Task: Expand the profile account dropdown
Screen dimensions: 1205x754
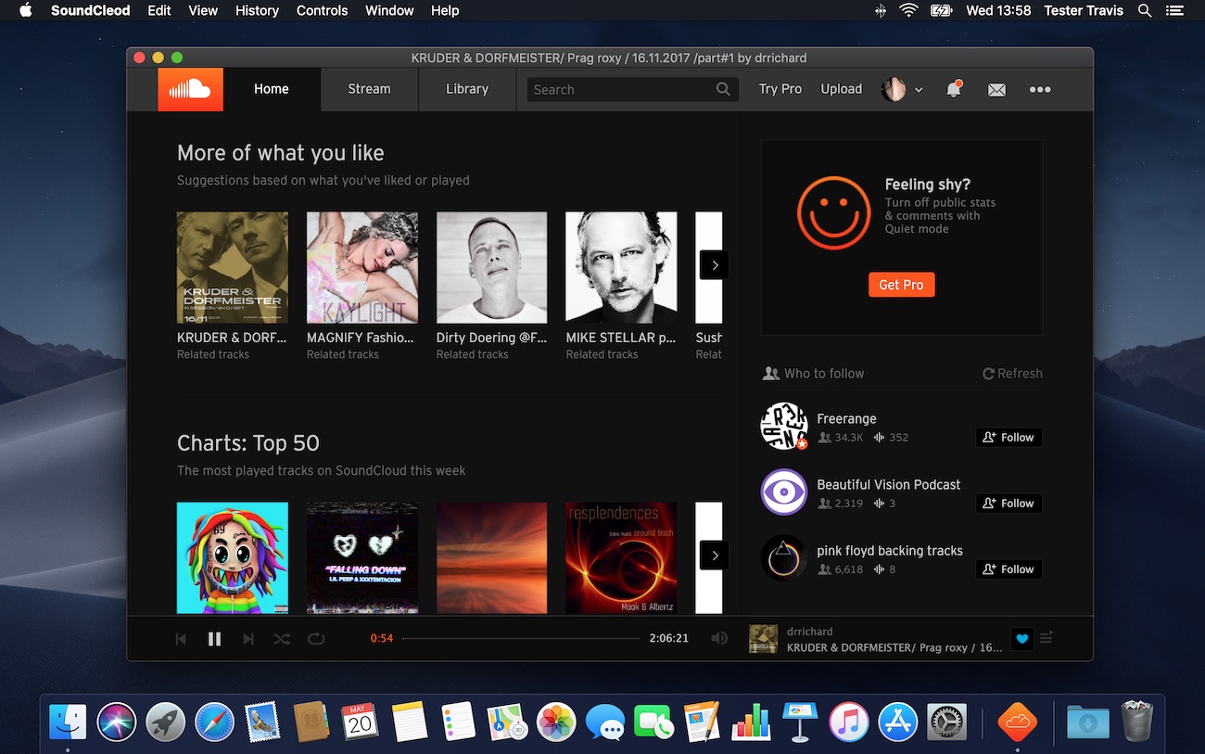Action: pos(901,89)
